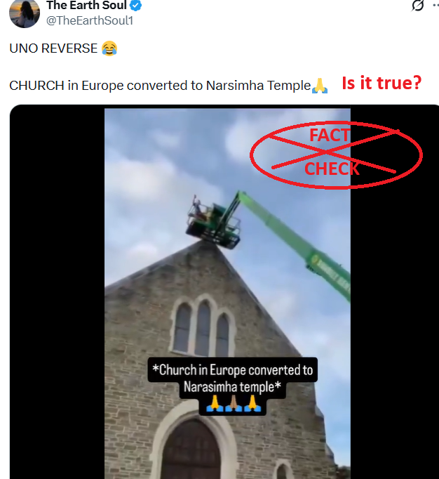Viewport: 439px width, 479px height.
Task: Open The Earth Soul profile avatar
Action: [25, 13]
